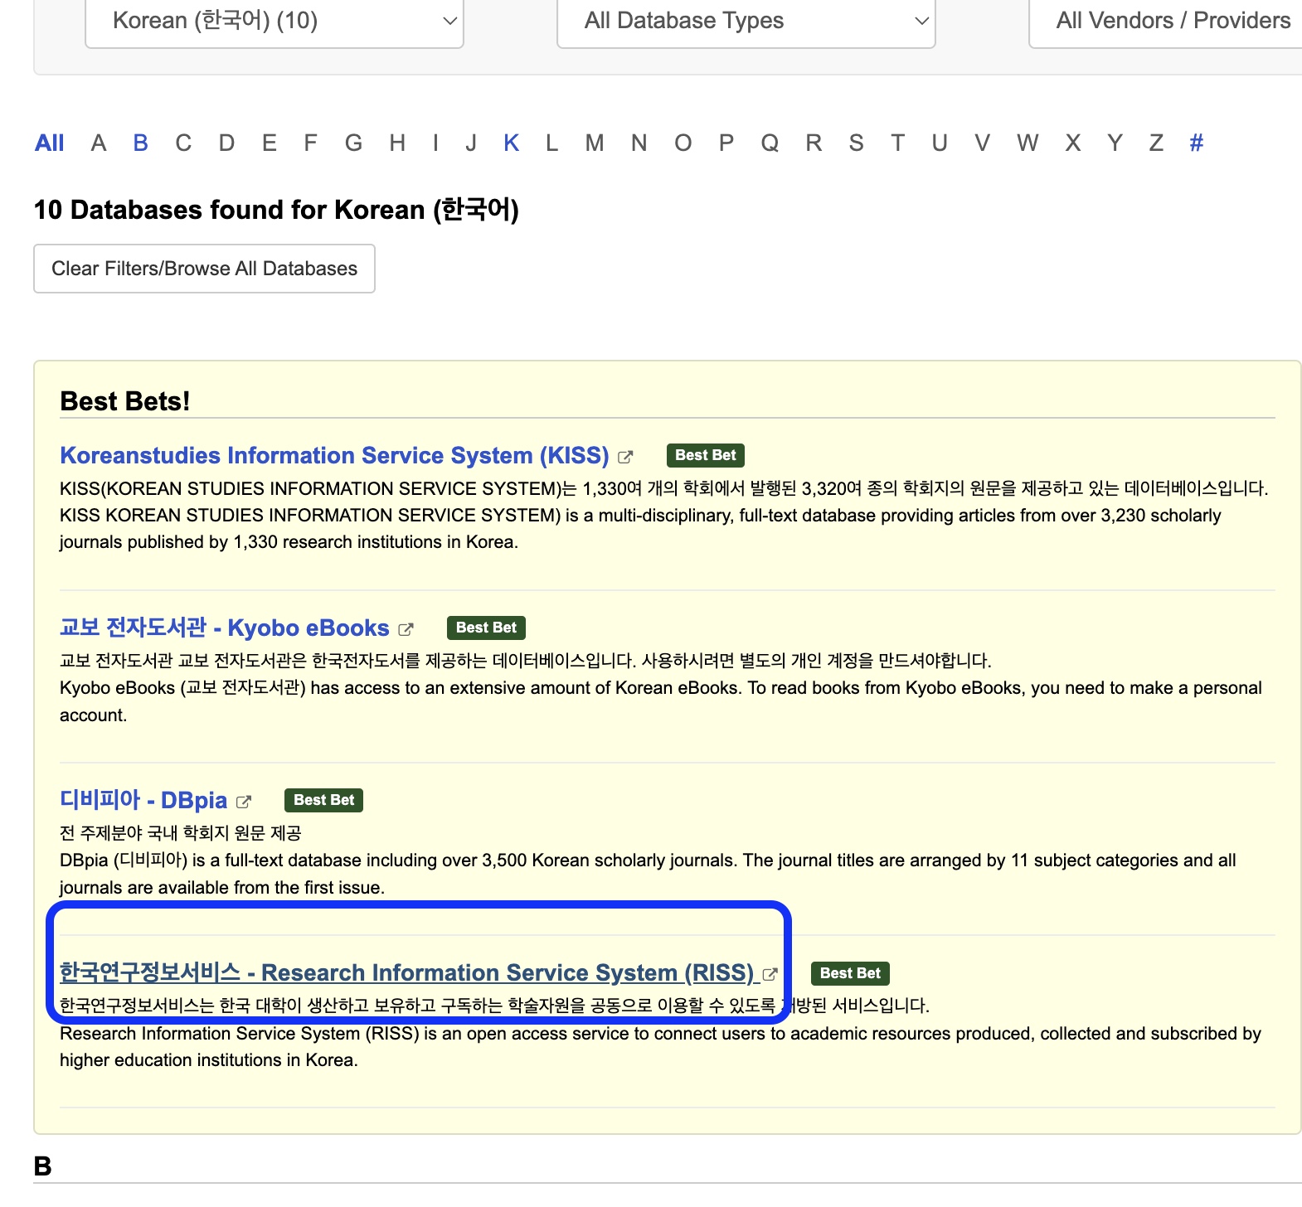The width and height of the screenshot is (1302, 1207).
Task: Filter databases by letter U
Action: point(940,143)
